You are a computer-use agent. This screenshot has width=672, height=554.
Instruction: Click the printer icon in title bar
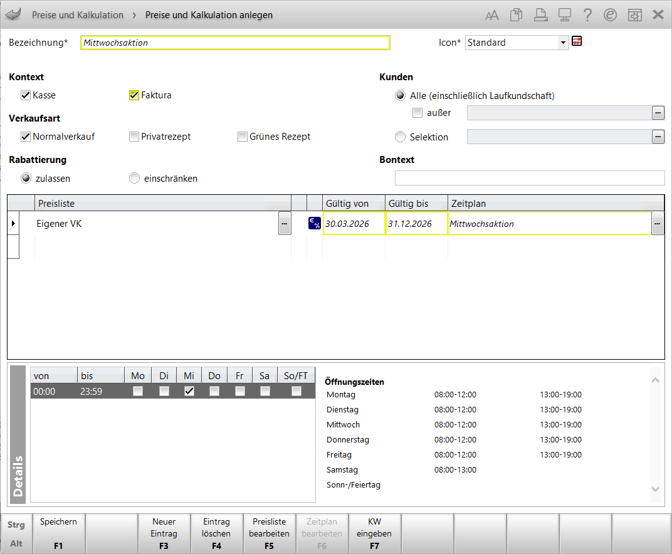point(540,15)
